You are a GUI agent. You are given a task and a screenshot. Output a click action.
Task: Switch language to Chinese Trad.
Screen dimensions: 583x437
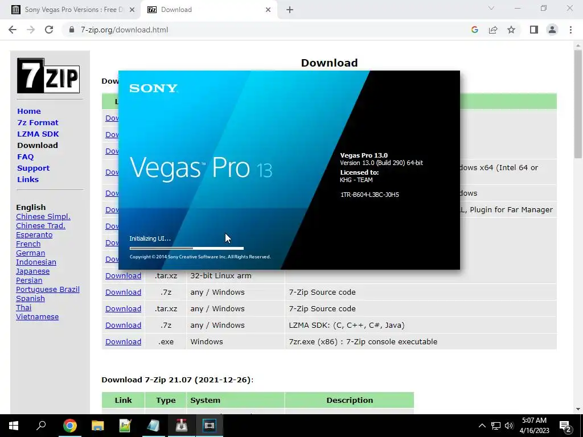pos(40,225)
